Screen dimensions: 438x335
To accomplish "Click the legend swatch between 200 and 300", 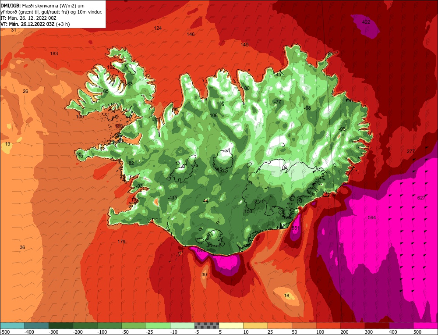I will coord(353,325).
